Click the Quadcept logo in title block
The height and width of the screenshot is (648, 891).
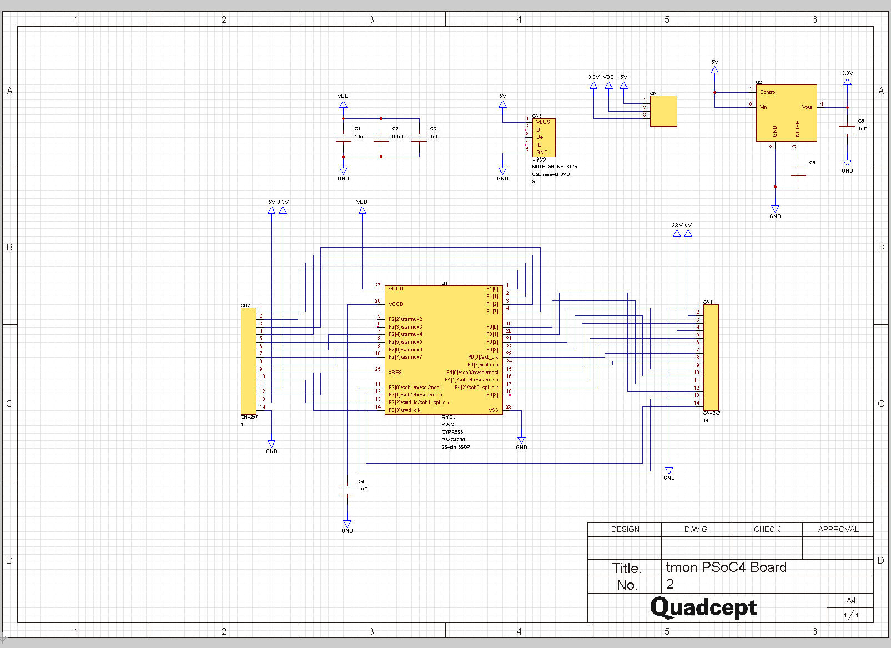coord(703,607)
